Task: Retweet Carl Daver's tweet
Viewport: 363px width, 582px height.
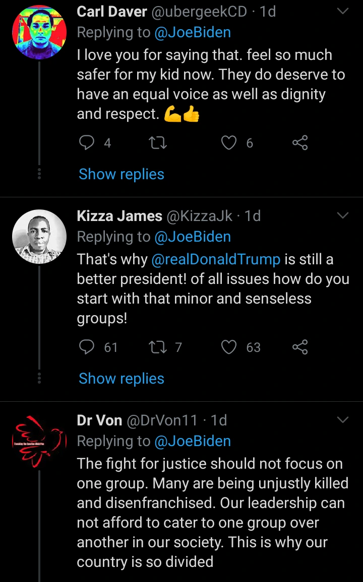Action: click(x=159, y=143)
